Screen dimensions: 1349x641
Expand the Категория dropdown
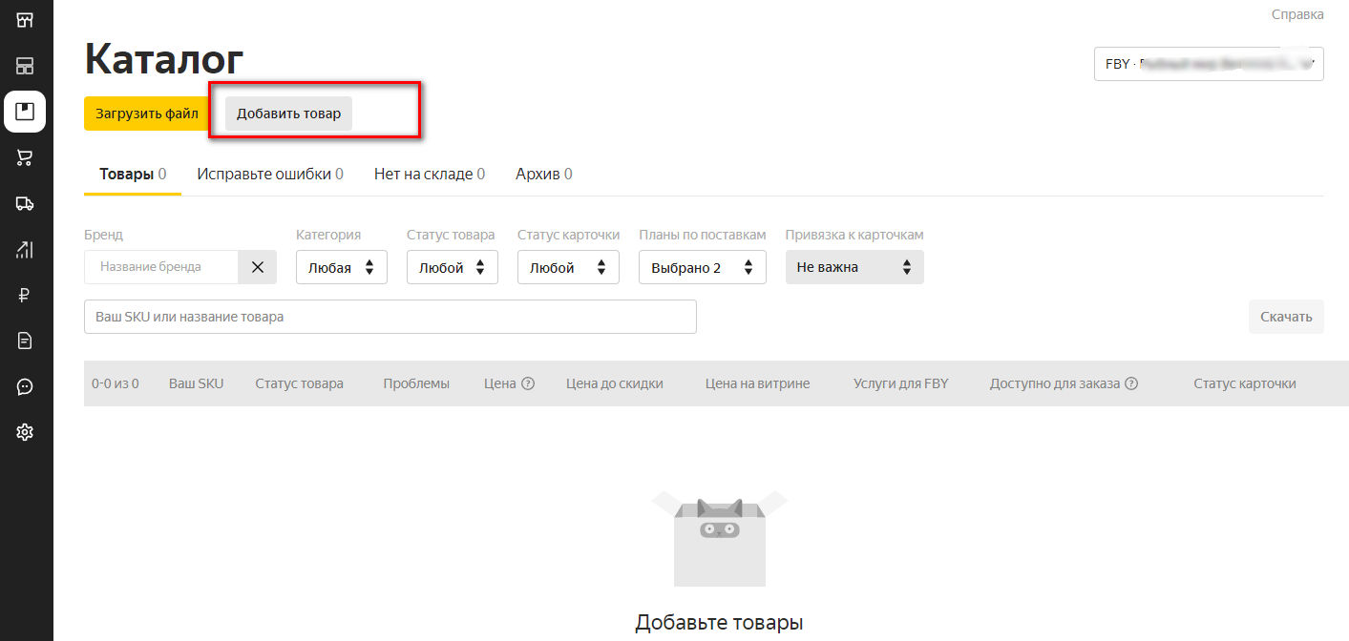[341, 267]
